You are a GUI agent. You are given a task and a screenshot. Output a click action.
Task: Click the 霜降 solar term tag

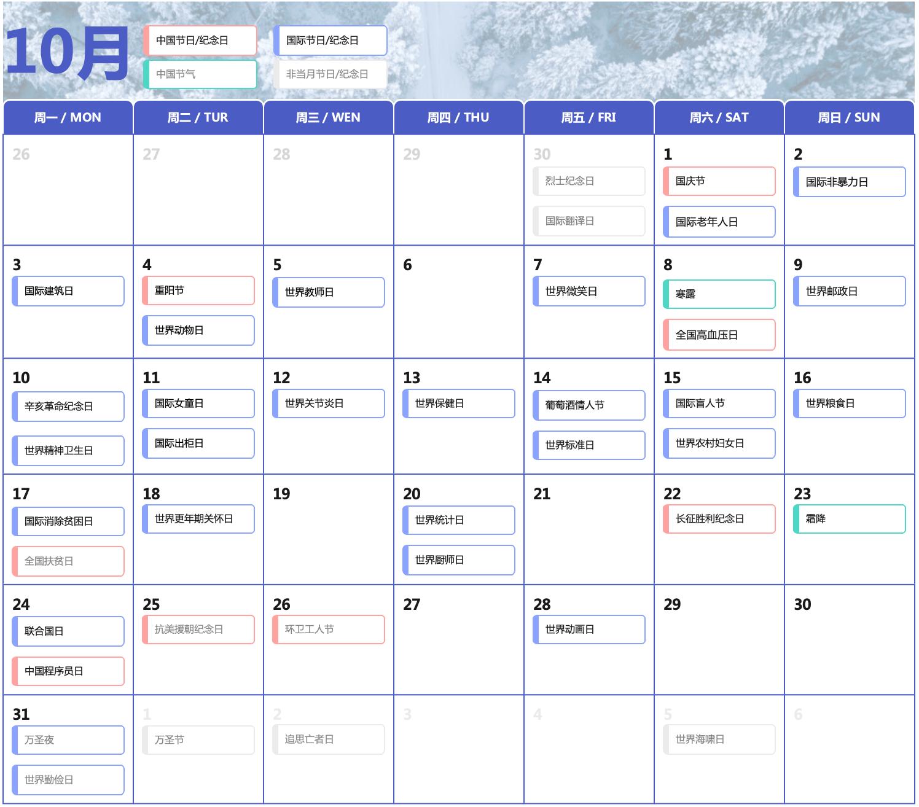click(x=850, y=519)
